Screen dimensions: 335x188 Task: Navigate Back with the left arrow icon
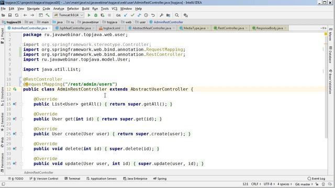(25, 15)
